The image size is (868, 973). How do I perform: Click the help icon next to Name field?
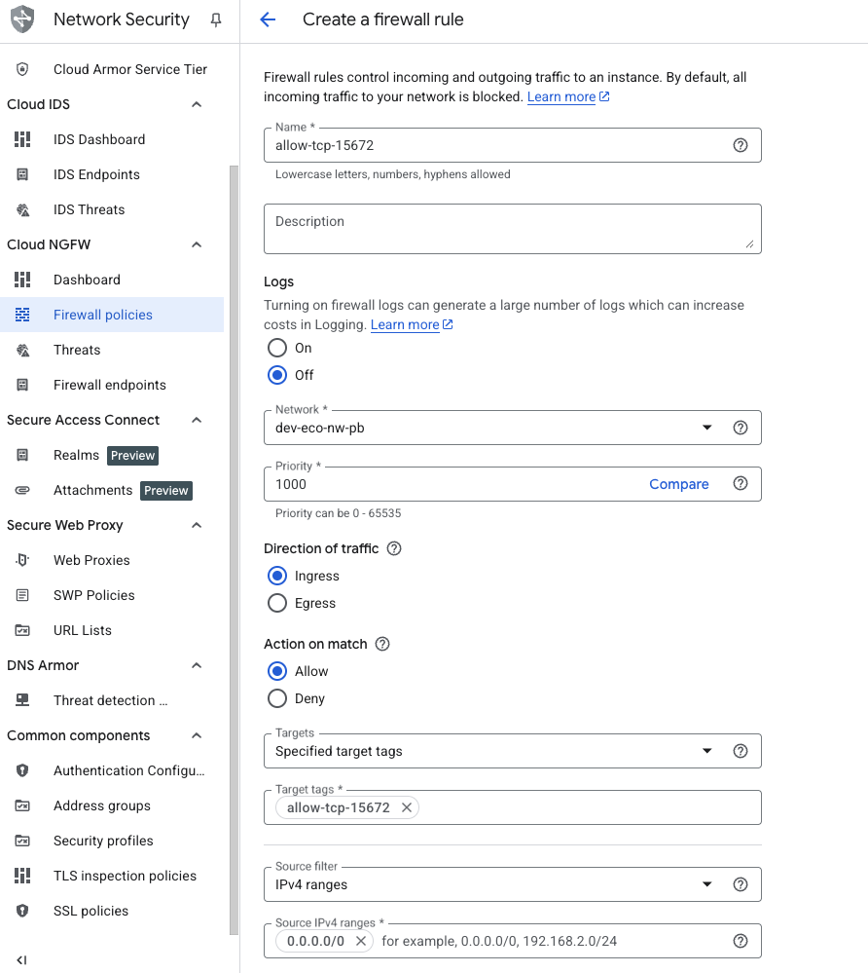[741, 144]
